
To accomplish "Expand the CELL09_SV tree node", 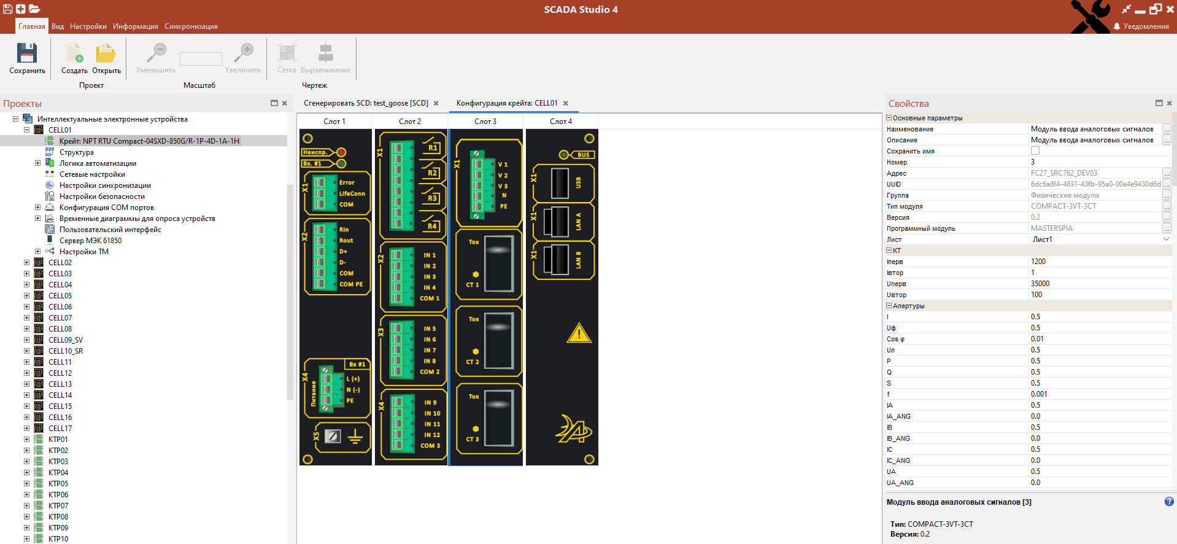I will tap(26, 340).
